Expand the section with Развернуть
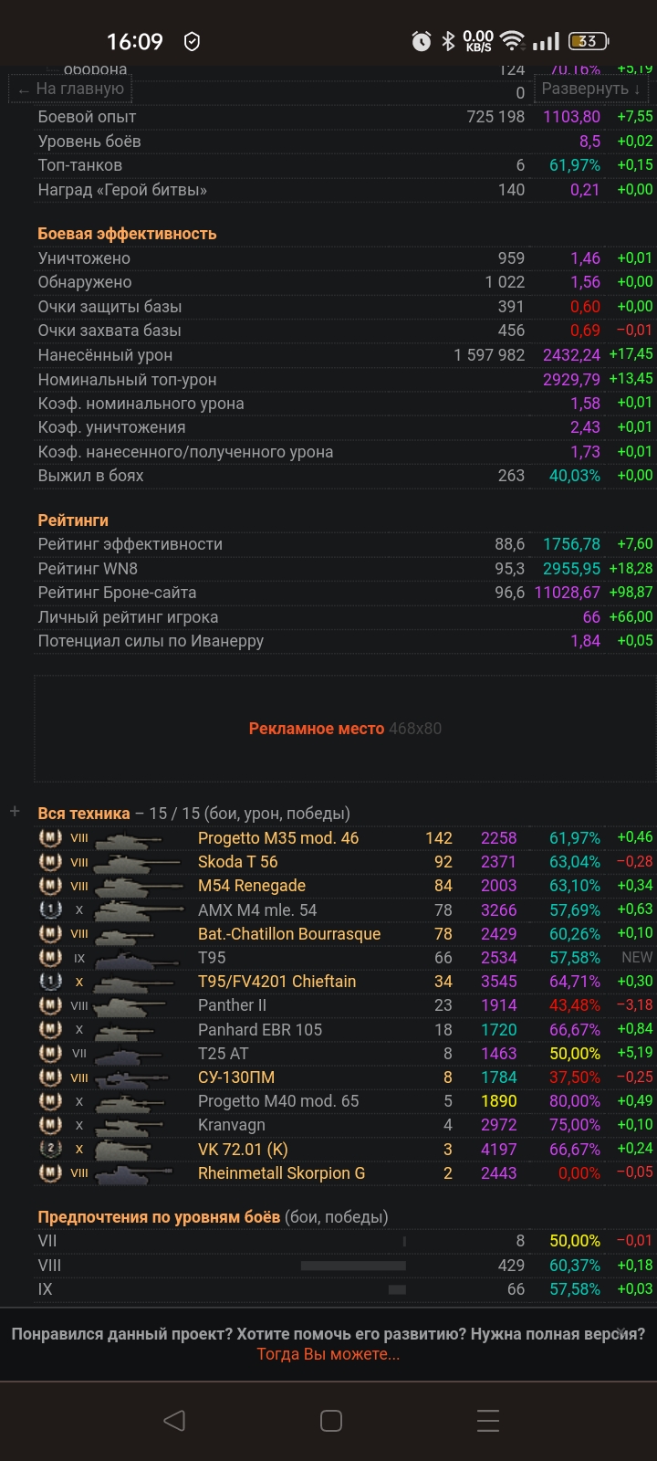Screen dimensions: 657x1461 [590, 89]
